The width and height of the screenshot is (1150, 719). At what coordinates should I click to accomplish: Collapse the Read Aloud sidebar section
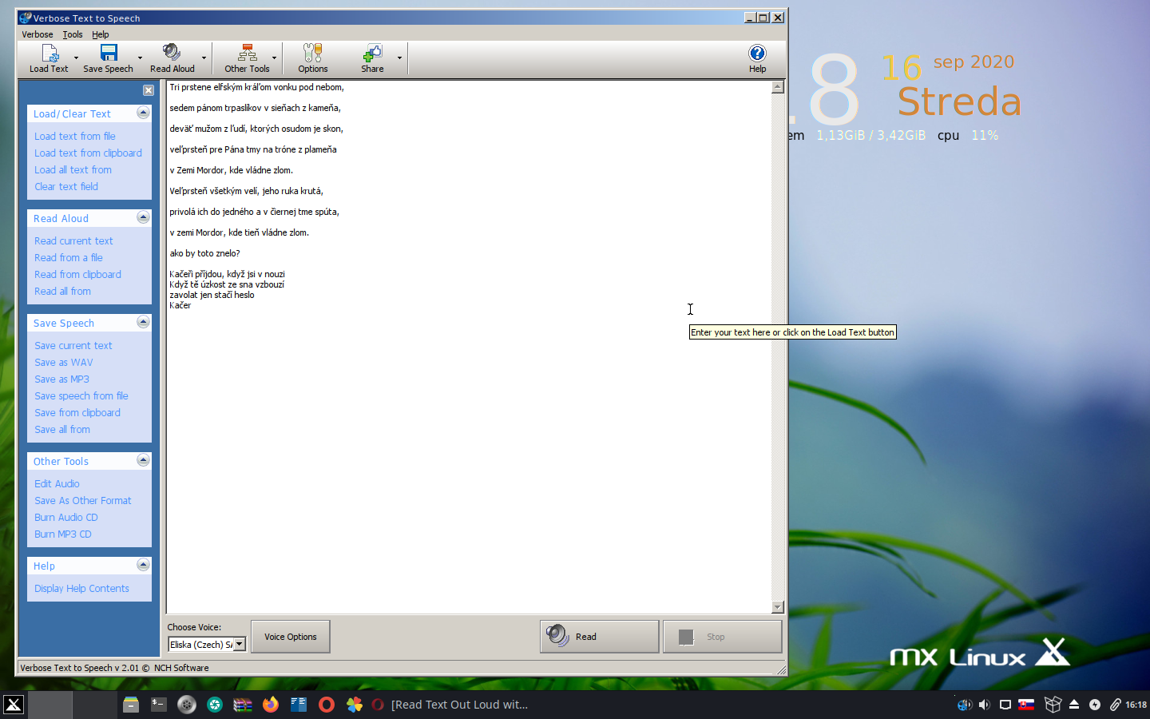point(143,217)
